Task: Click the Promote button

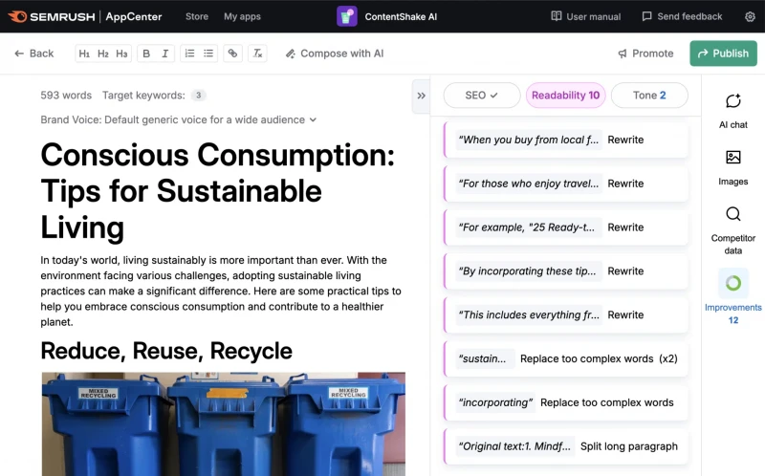Action: pos(645,54)
